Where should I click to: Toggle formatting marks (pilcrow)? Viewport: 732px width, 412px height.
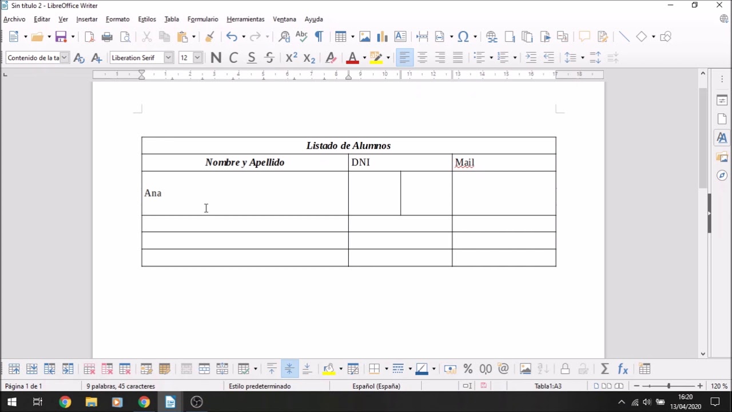(x=319, y=37)
